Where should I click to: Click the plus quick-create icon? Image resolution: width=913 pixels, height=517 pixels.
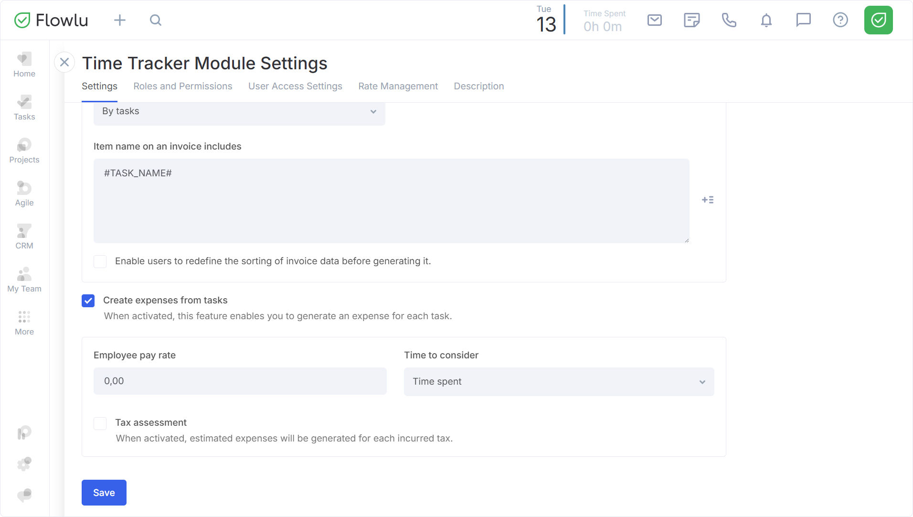point(120,20)
